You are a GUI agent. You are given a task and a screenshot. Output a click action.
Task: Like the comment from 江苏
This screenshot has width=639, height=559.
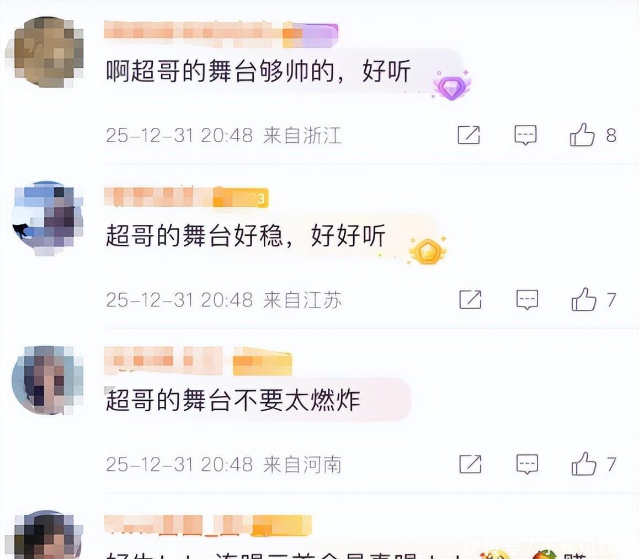click(x=584, y=300)
